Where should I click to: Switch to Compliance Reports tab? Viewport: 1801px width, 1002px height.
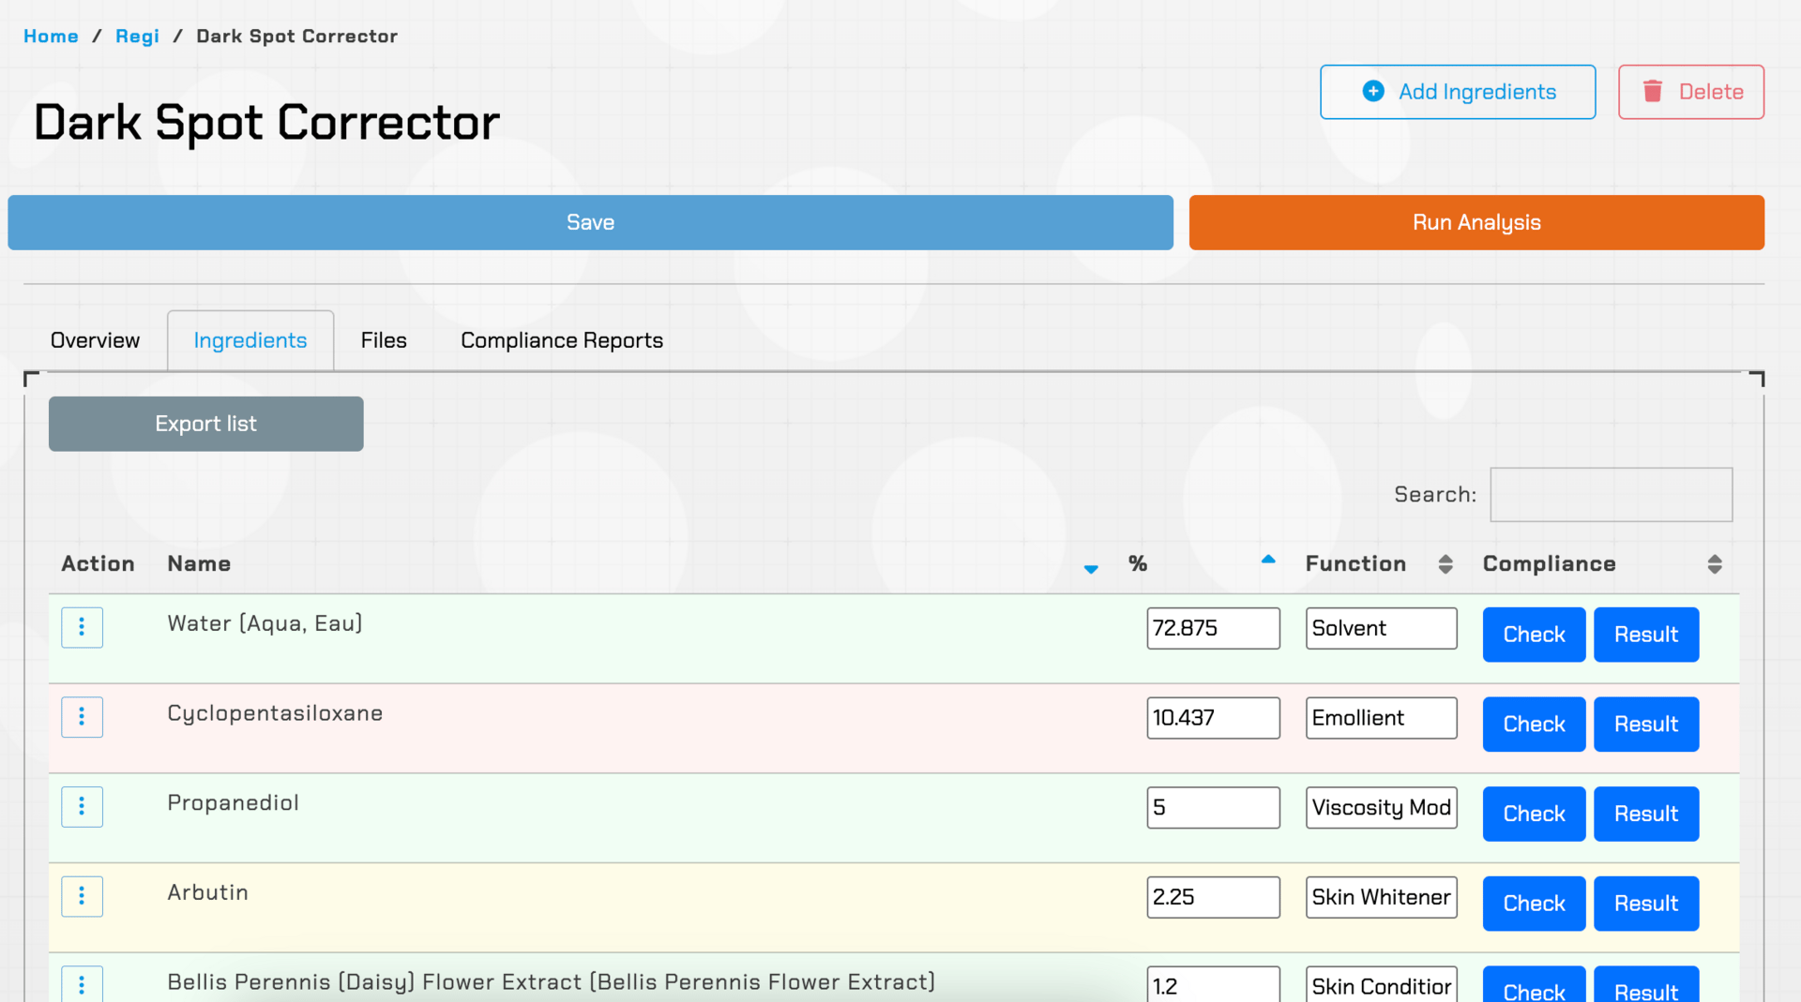pos(562,340)
